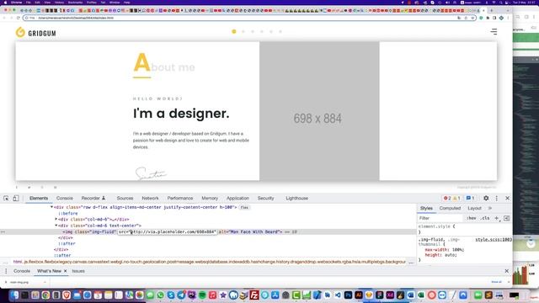
Task: Open Adobe XD from the Dock
Action: pyautogui.click(x=390, y=295)
